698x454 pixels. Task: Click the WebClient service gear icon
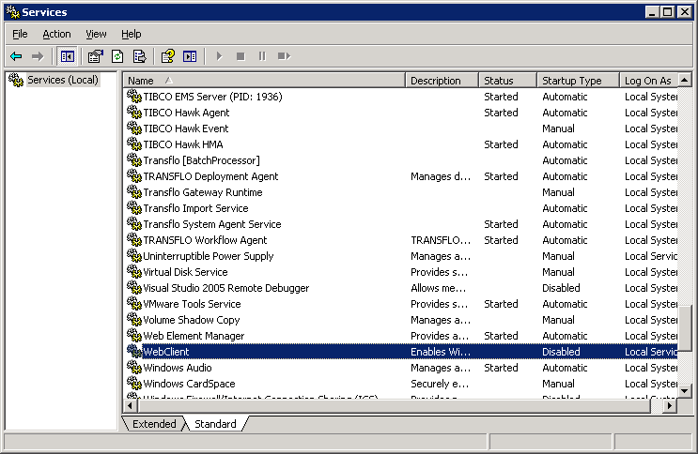point(134,351)
